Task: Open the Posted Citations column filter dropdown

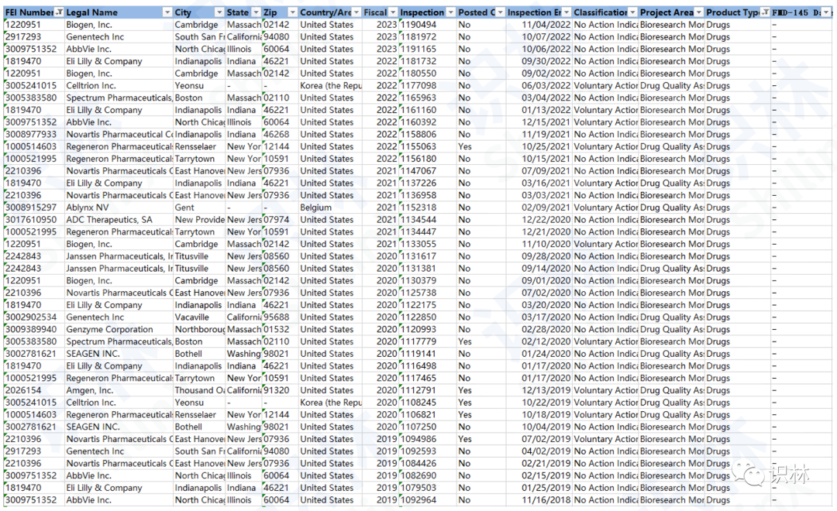Action: tap(500, 12)
